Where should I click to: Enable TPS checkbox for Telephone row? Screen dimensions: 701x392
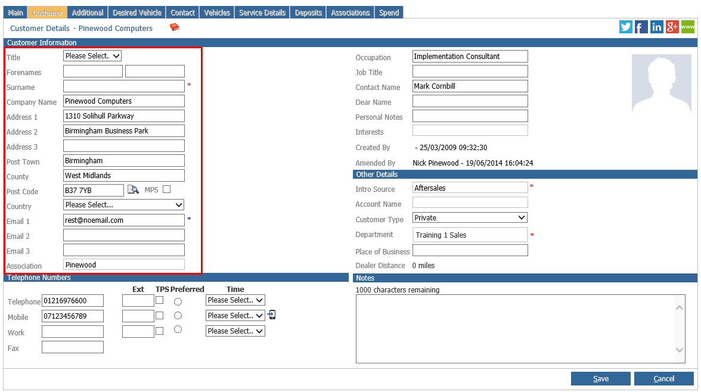160,300
